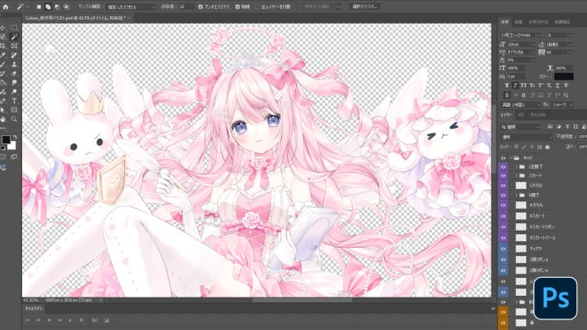587x330 pixels.
Task: Select the Hand tool
Action: coord(3,119)
